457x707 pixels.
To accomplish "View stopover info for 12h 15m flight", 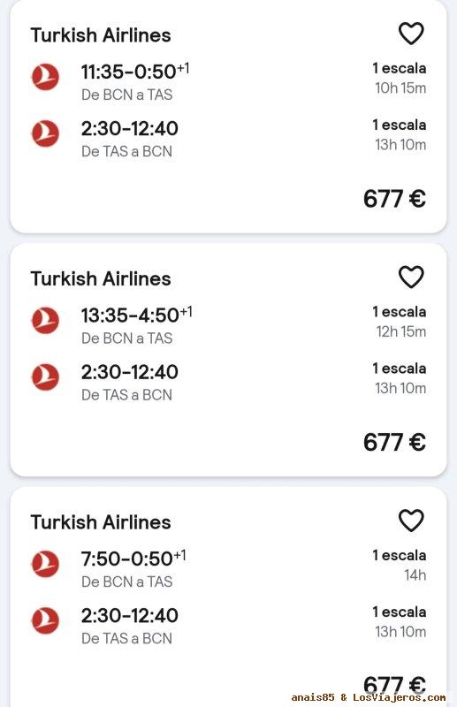I will (400, 322).
